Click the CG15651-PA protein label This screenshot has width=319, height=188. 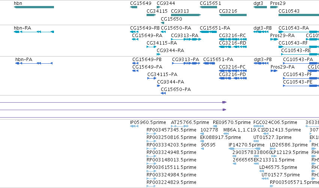point(218,59)
